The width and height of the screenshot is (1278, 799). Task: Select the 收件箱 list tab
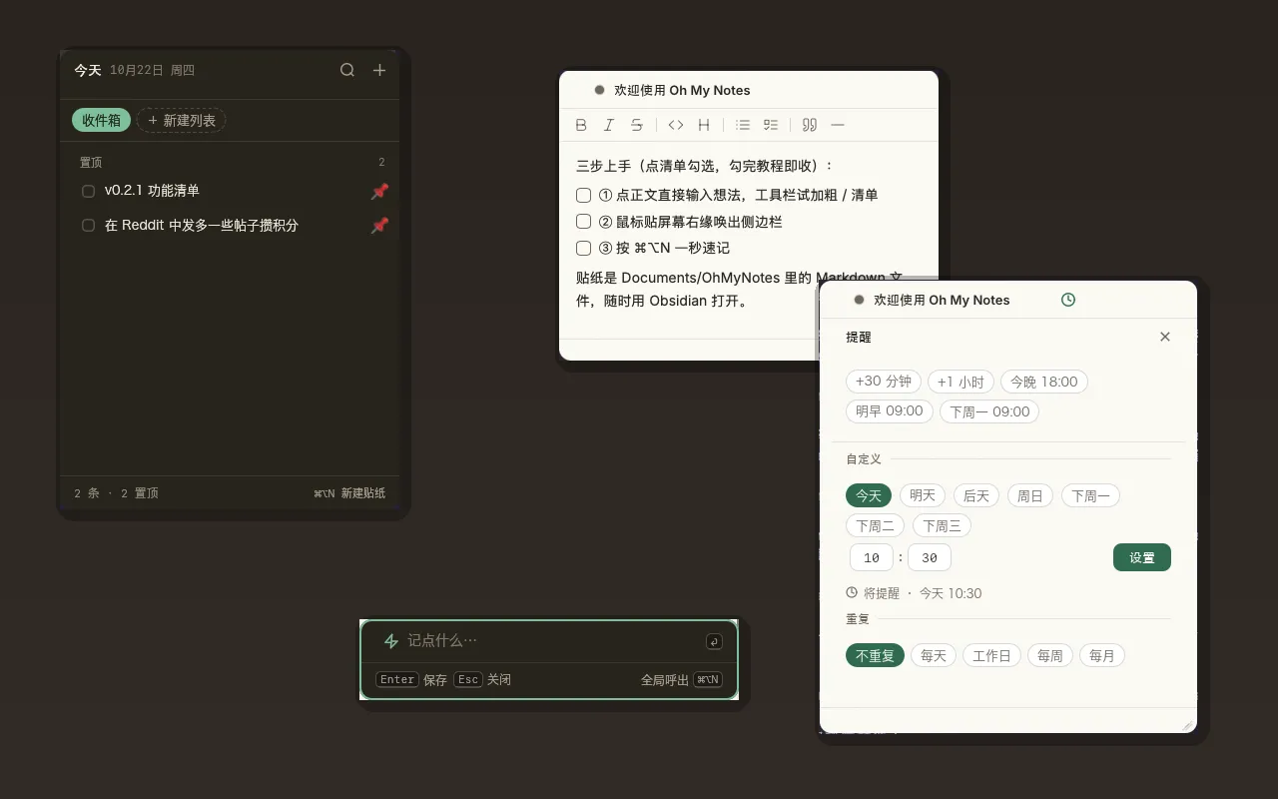[x=101, y=120]
